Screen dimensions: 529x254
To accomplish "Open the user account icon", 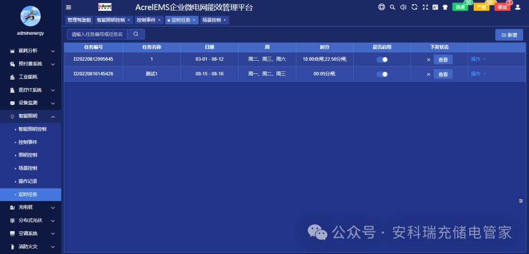I will [518, 7].
